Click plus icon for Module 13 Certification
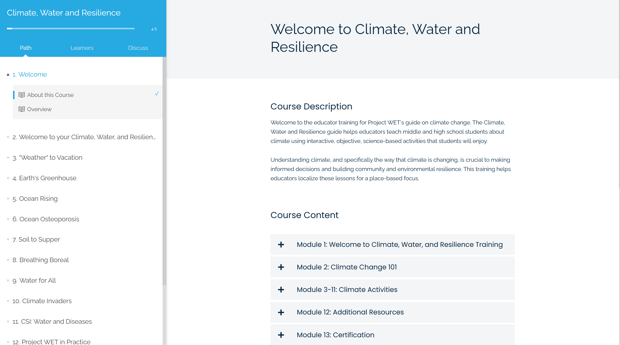620x345 pixels. click(x=281, y=335)
